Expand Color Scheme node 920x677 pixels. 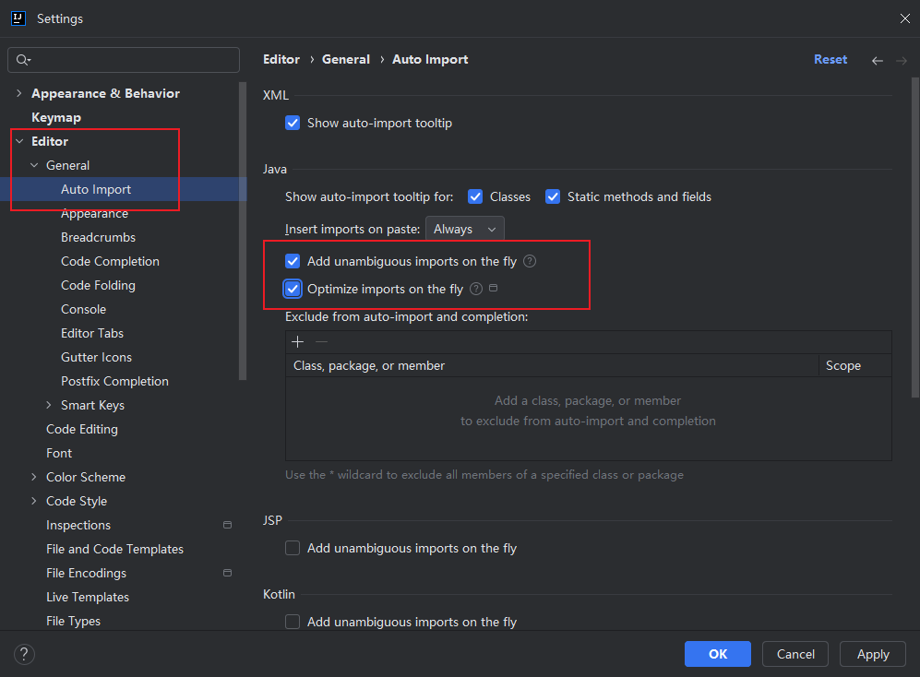coord(34,477)
